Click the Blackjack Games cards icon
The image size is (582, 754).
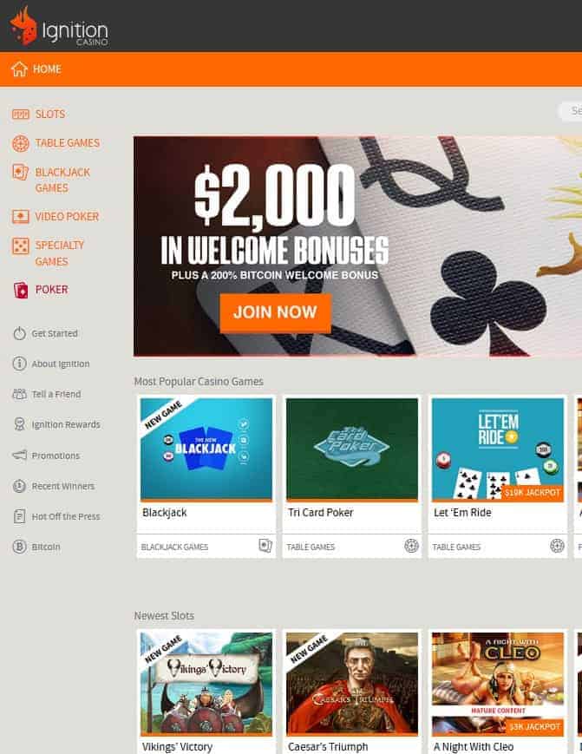[21, 172]
